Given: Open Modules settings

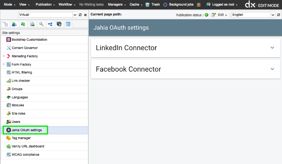Looking at the screenshot, I should (x=18, y=105).
